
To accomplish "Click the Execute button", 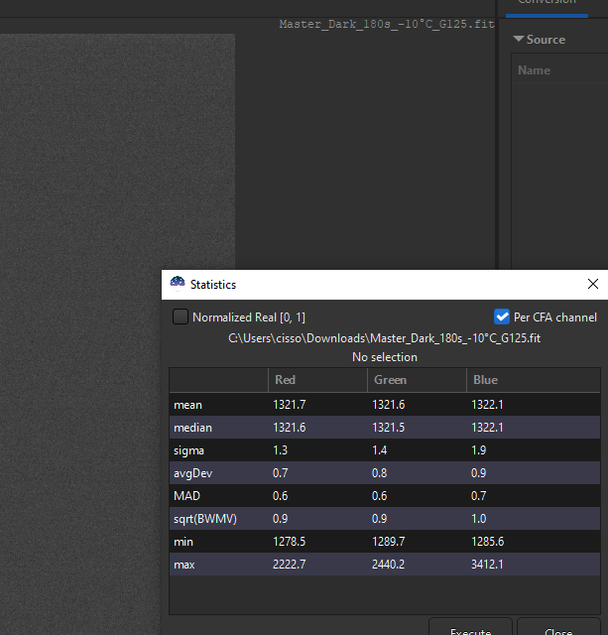I will coord(470,627).
